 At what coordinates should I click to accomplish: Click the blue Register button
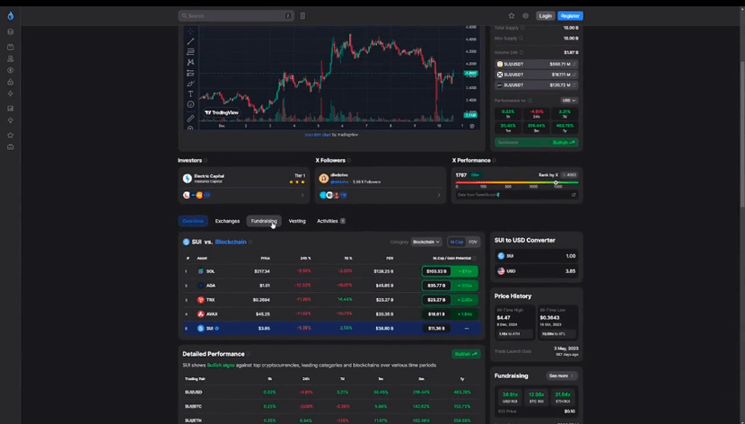[570, 15]
